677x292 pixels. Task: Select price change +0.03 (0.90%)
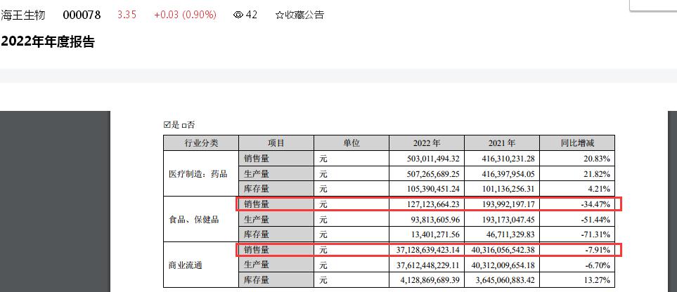point(185,15)
